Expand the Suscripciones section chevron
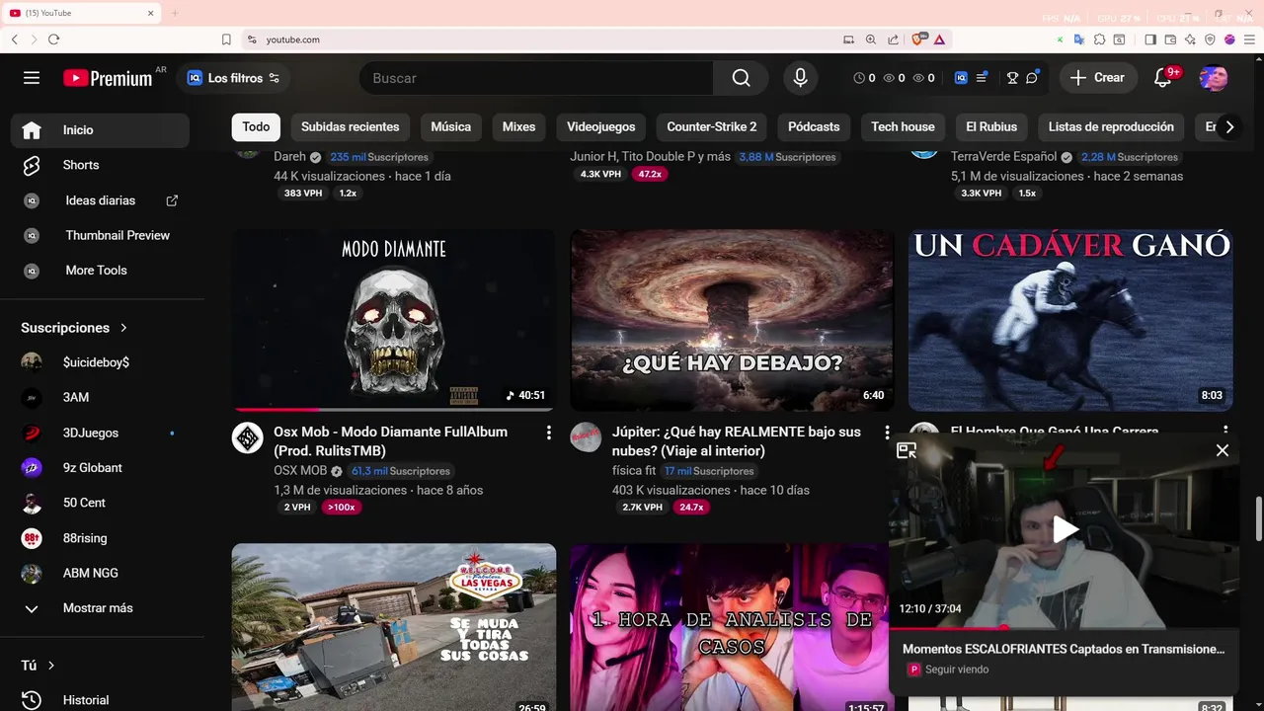Screen dimensions: 1264x711 click(x=123, y=328)
